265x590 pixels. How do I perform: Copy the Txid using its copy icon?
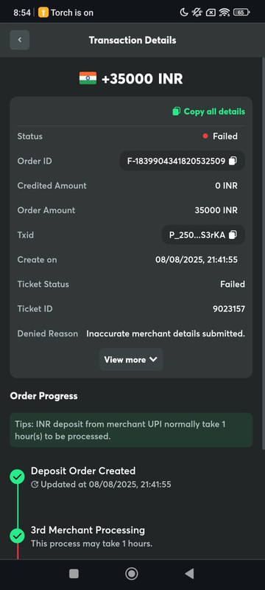coord(233,235)
